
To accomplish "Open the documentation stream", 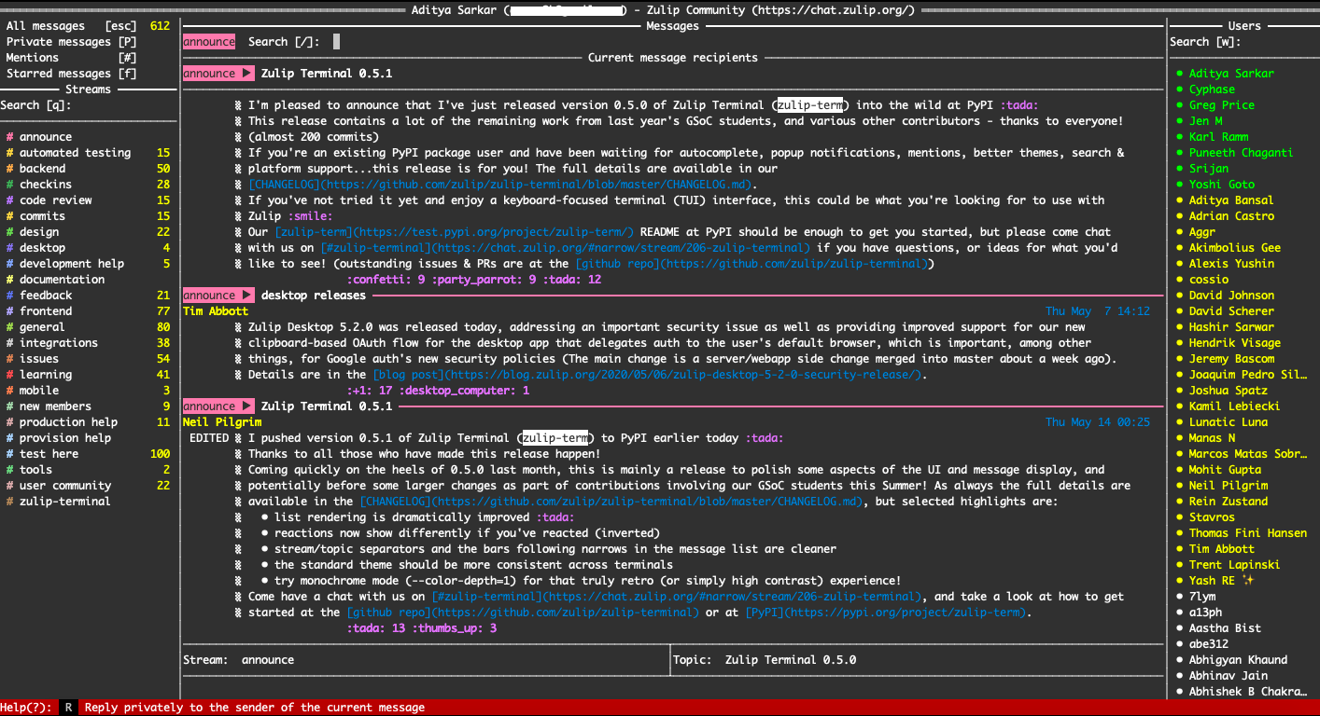I will click(88, 280).
